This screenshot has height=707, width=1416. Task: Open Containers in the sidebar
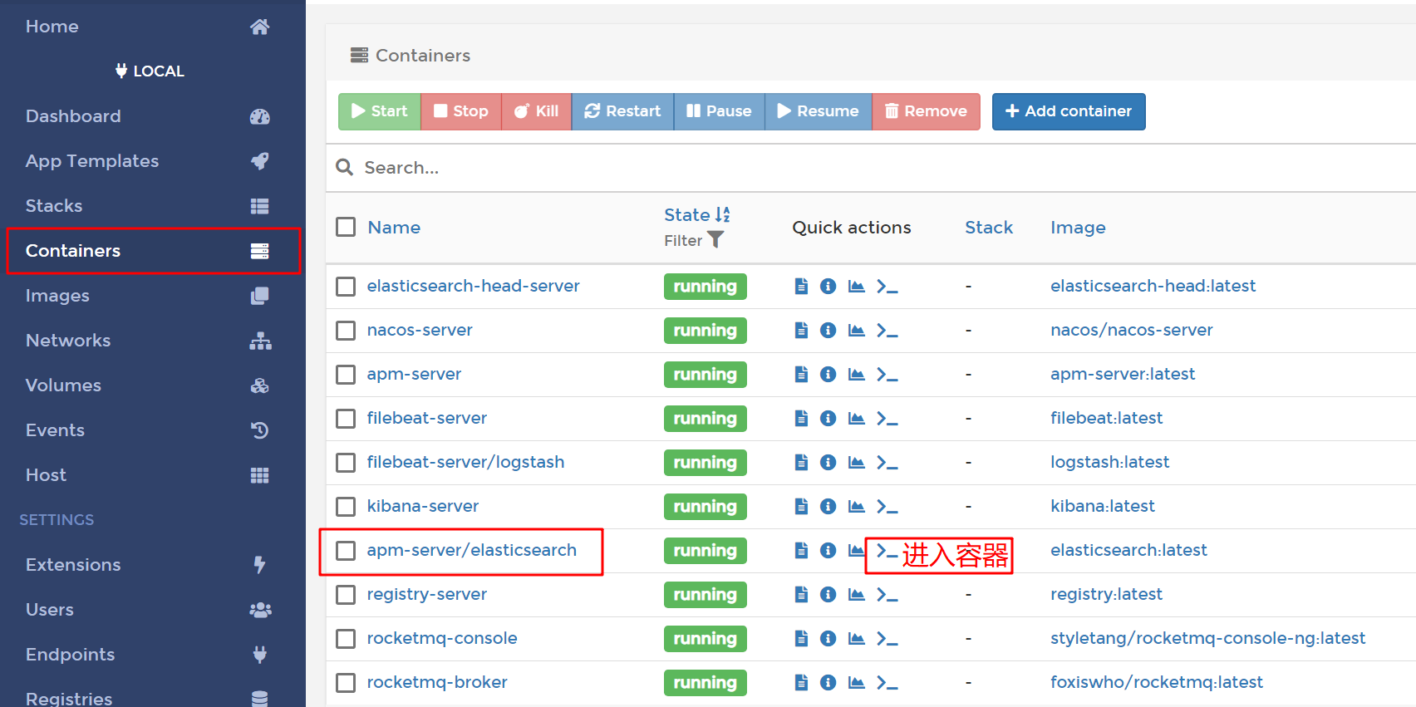(x=153, y=251)
